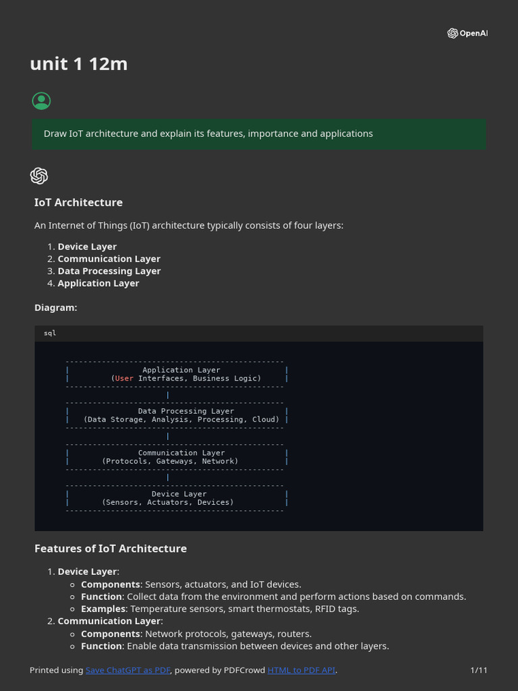Click the "(Protocols, Gateways, Network)" diagram text
Image resolution: width=518 pixels, height=691 pixels.
pyautogui.click(x=170, y=462)
